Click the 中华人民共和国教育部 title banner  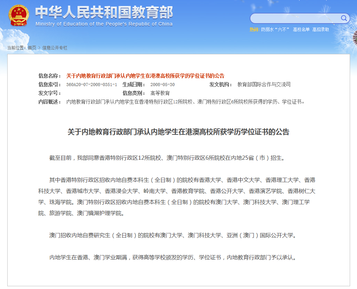[104, 12]
